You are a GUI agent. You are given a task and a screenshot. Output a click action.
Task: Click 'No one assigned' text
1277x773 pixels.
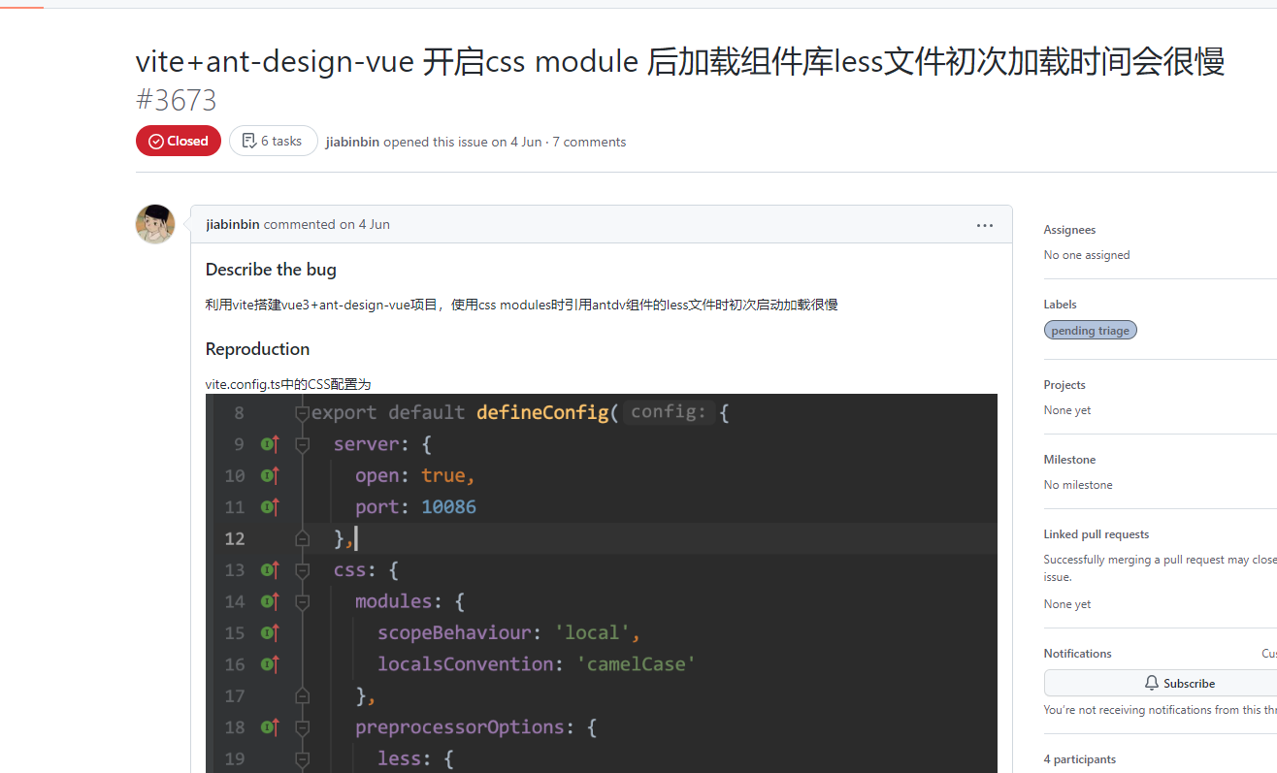point(1087,255)
